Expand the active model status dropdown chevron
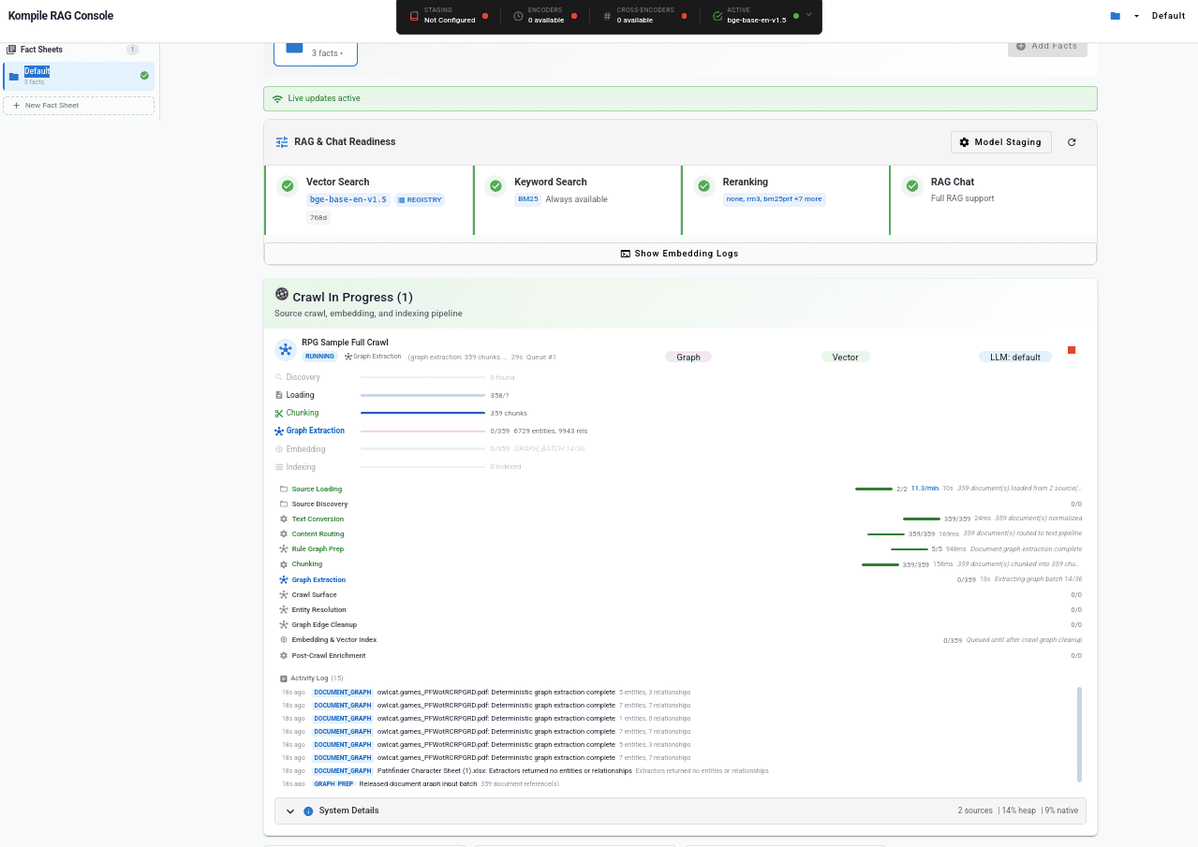This screenshot has height=847, width=1198. click(808, 15)
